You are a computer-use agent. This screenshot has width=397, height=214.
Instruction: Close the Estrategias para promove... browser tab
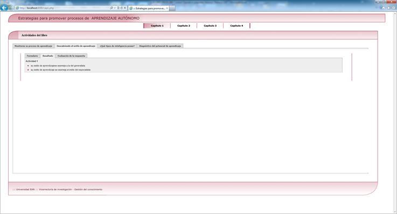[x=167, y=9]
